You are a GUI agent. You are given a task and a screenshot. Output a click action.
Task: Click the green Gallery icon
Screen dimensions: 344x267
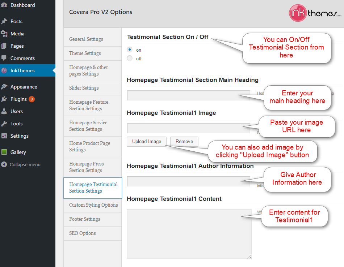coord(4,152)
